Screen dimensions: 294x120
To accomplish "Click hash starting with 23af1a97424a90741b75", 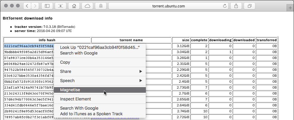I will 29,87.
